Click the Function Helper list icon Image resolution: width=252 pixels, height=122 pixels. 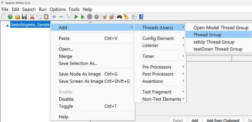pos(134,17)
